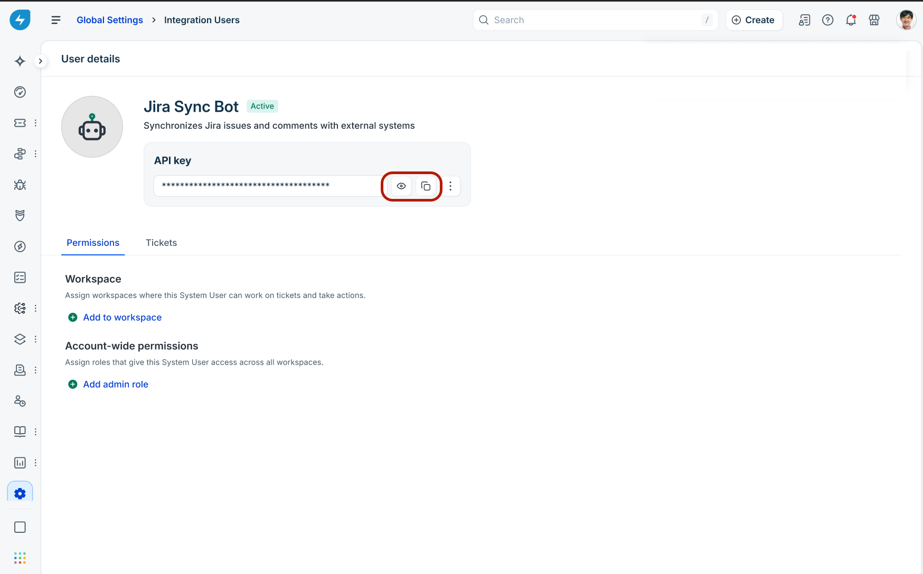Switch to the Tickets tab

(161, 243)
